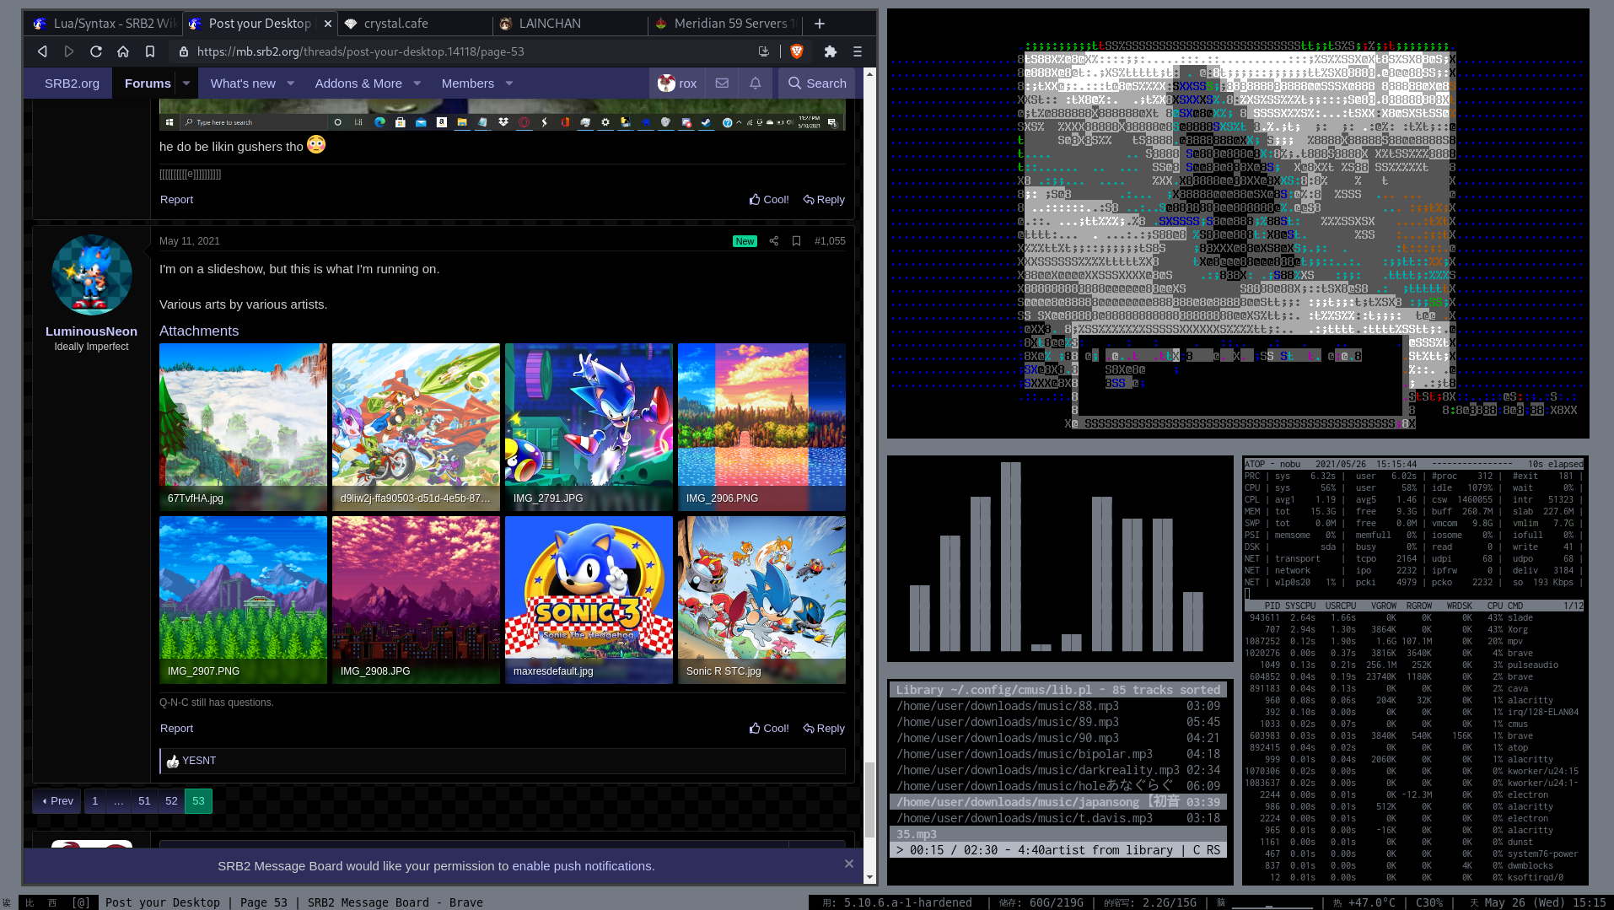1614x910 pixels.
Task: Expand the Addons & More dropdown arrow
Action: pyautogui.click(x=417, y=83)
